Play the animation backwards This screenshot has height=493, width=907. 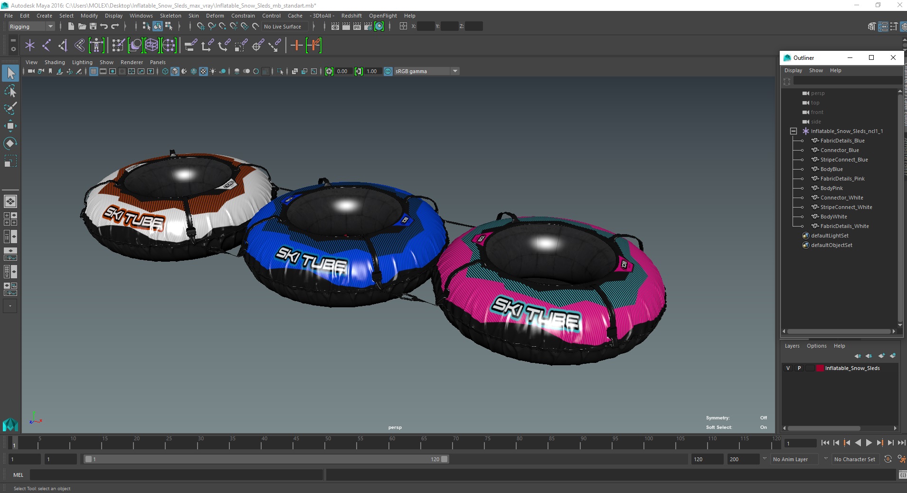coord(858,443)
